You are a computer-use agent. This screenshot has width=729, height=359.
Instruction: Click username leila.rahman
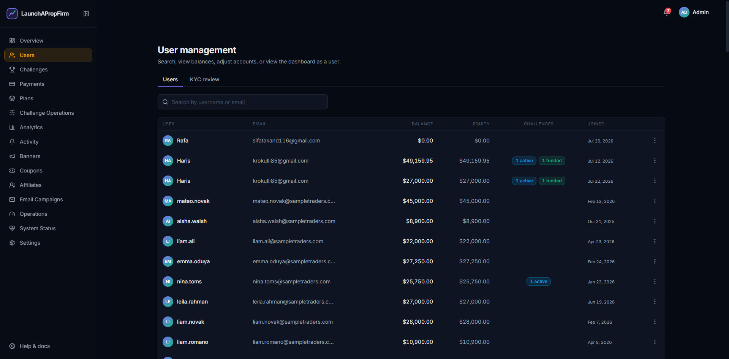tap(192, 302)
